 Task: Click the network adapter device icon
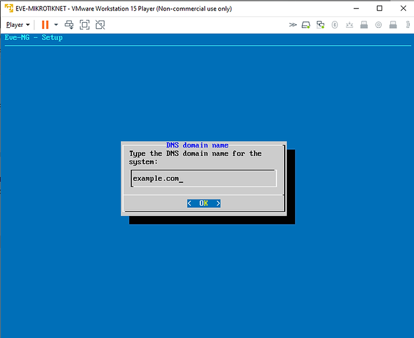coord(320,25)
